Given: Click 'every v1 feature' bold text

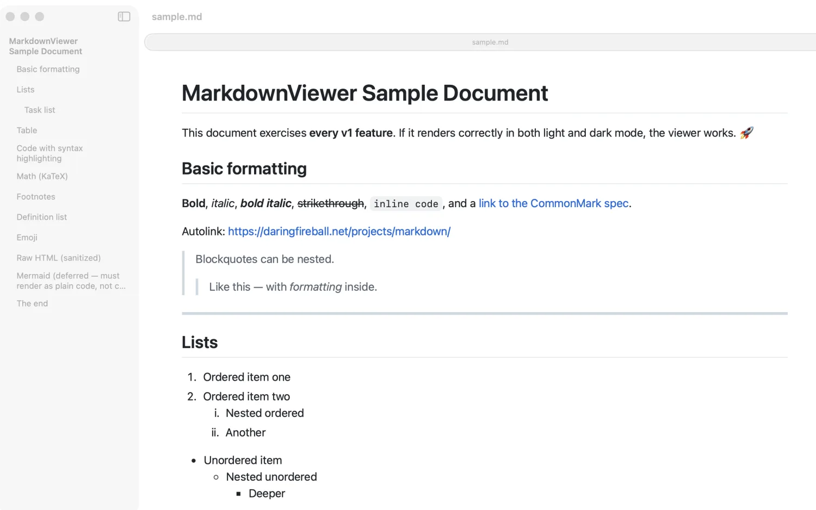Looking at the screenshot, I should (x=351, y=133).
